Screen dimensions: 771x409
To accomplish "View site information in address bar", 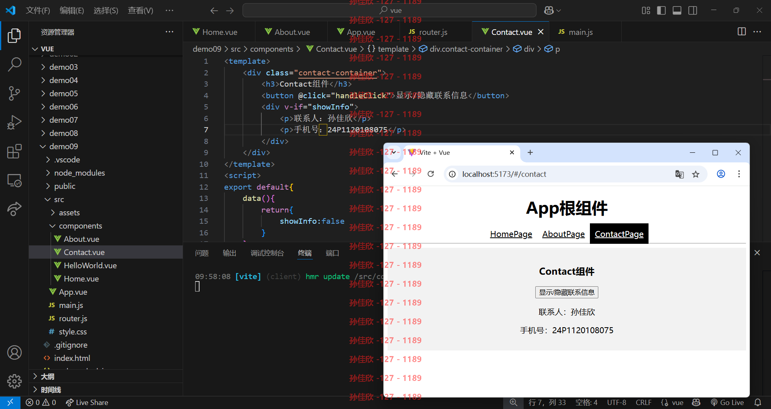I will (x=452, y=174).
